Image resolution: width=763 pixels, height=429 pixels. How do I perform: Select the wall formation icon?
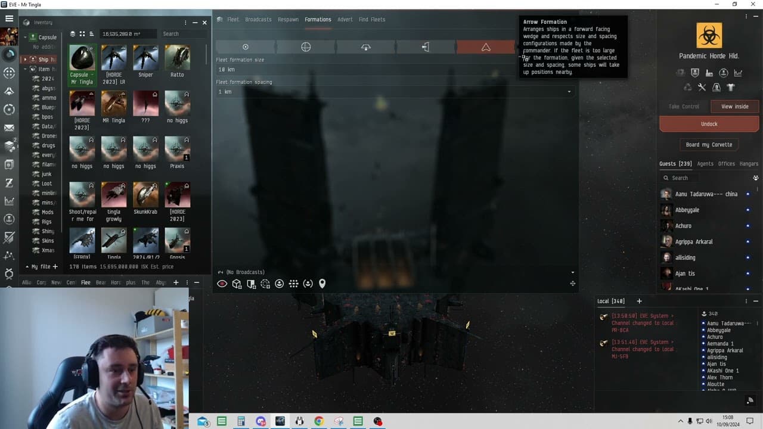[x=426, y=47]
